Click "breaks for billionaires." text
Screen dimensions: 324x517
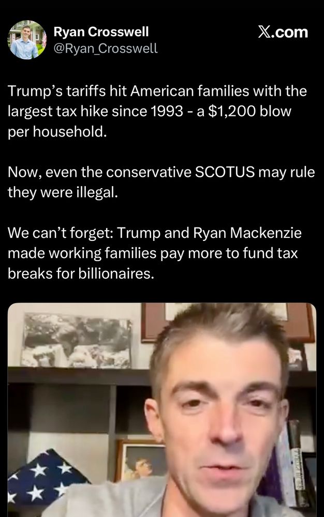point(81,273)
